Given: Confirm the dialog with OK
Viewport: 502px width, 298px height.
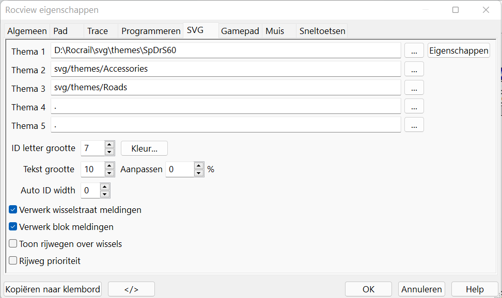Looking at the screenshot, I should [368, 289].
